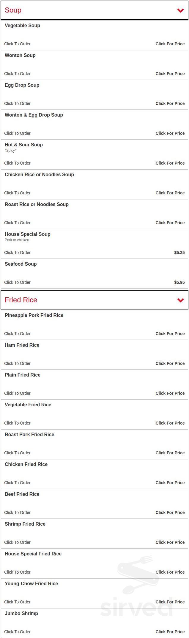Image resolution: width=189 pixels, height=638 pixels.
Task: Open the House Special Soup item
Action: click(28, 234)
